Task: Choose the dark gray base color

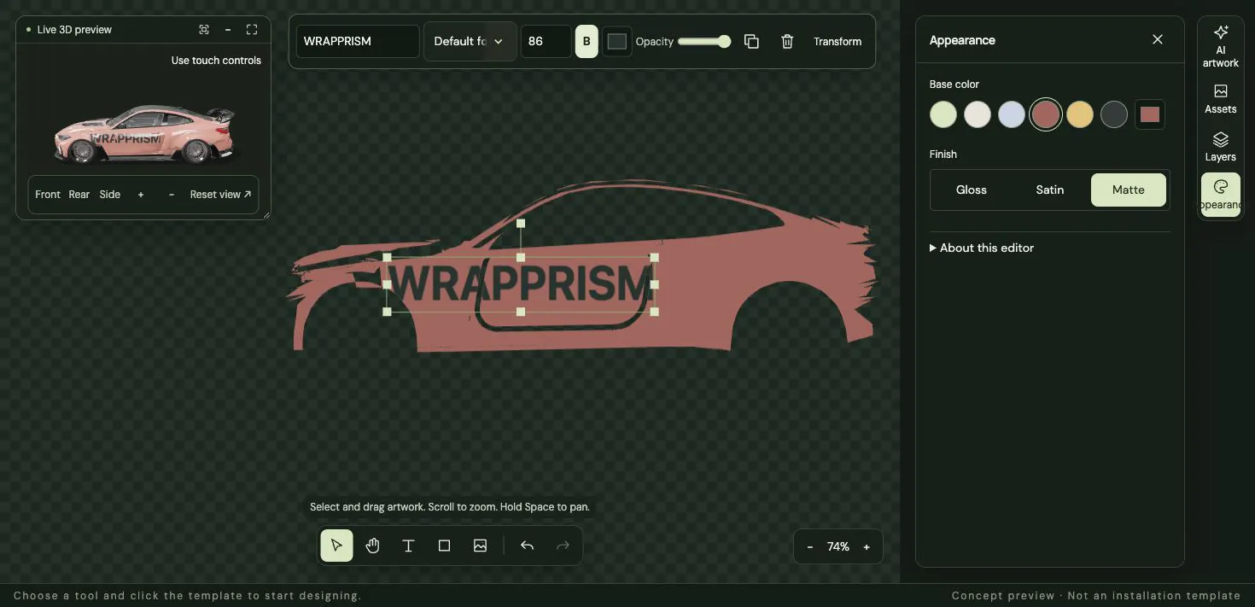Action: [x=1114, y=114]
